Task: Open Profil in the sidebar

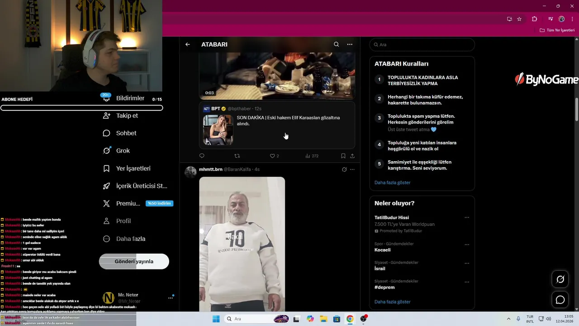Action: [117, 221]
